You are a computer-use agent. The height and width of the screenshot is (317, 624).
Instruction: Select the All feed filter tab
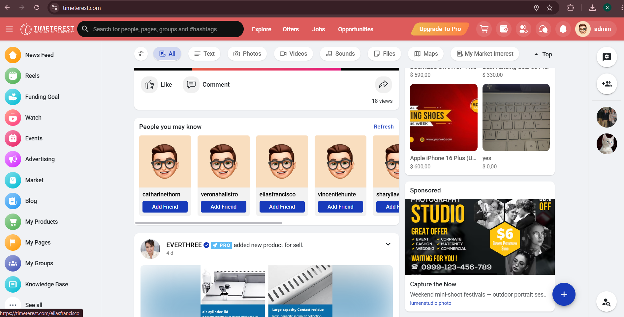pos(167,54)
